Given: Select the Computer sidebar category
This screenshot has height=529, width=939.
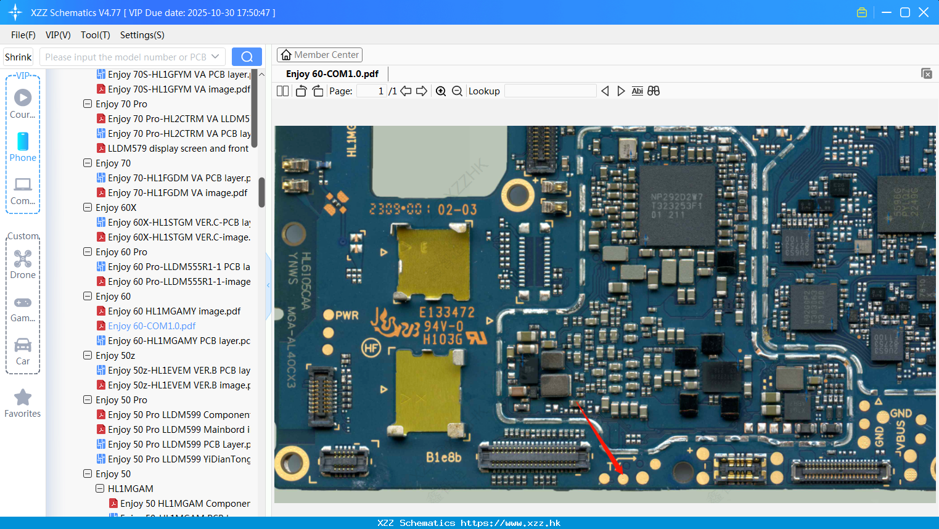Looking at the screenshot, I should (x=23, y=191).
